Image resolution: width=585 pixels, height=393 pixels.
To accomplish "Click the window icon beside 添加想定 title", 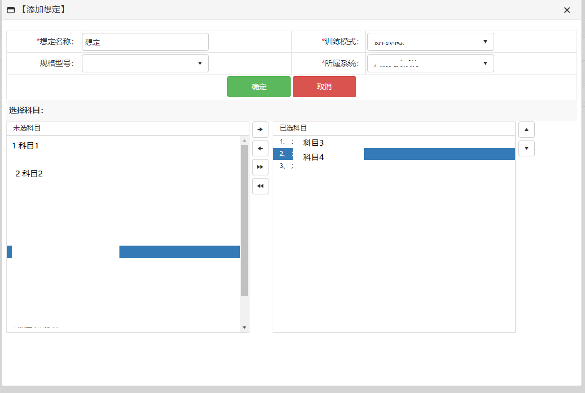I will point(11,10).
